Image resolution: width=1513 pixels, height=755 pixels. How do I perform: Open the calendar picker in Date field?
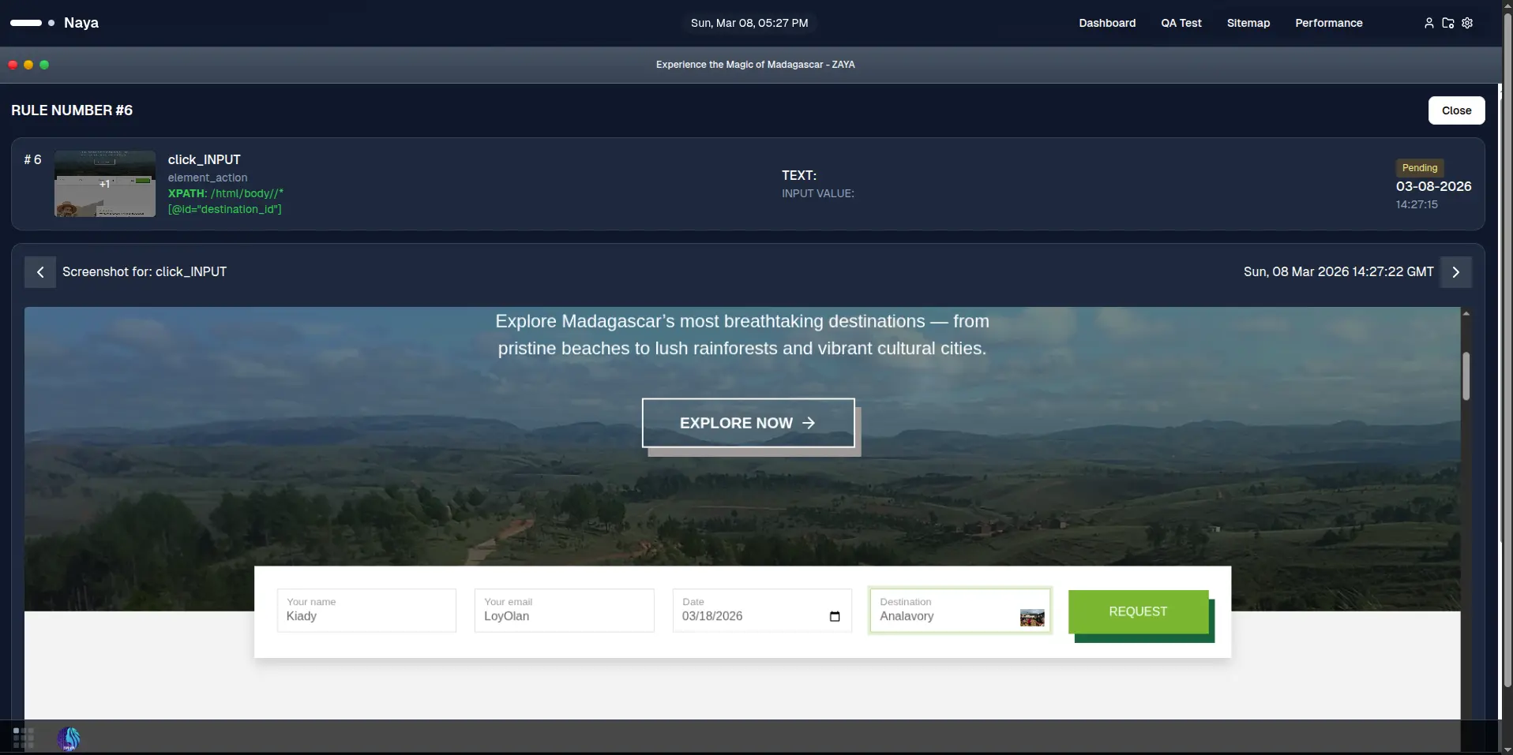(835, 616)
